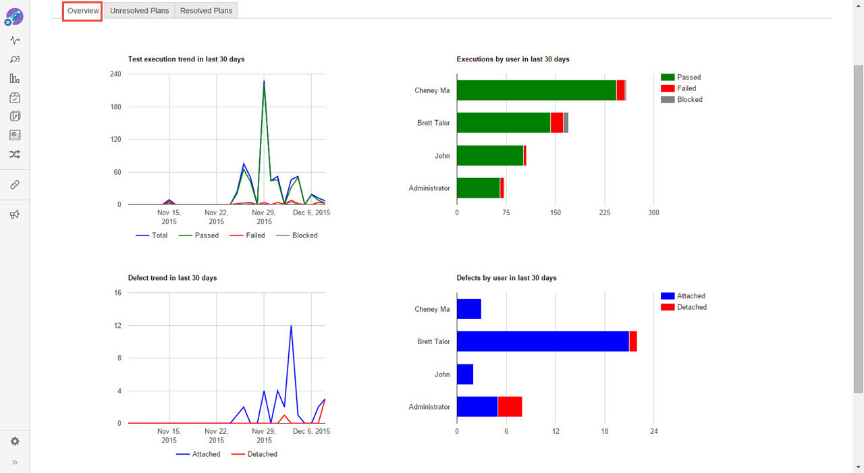The image size is (864, 473).
Task: Click Blocked legend entry under execution trend
Action: click(x=296, y=235)
